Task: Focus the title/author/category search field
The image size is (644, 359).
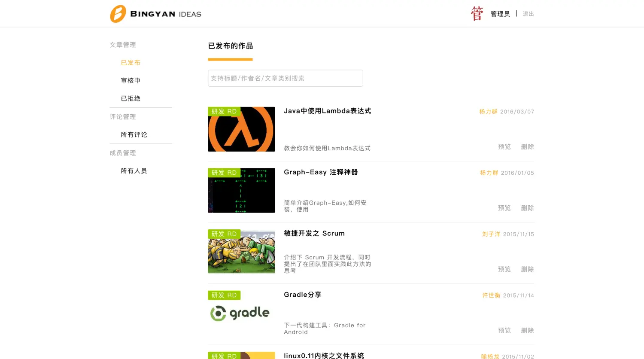Action: pyautogui.click(x=286, y=78)
